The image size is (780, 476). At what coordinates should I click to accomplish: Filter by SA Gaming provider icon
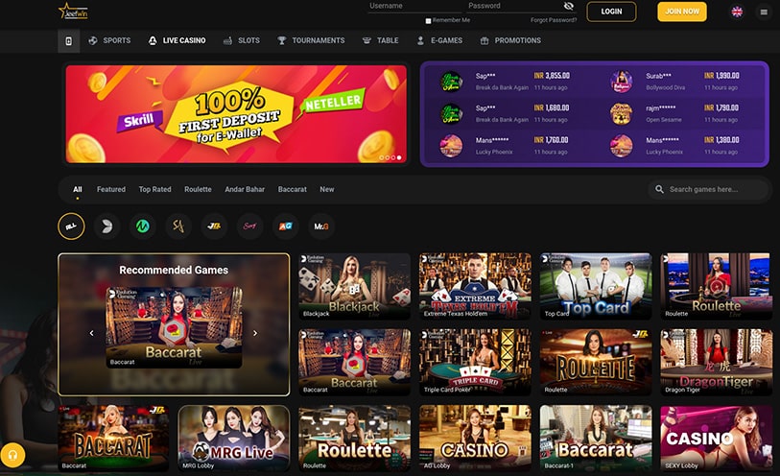178,226
